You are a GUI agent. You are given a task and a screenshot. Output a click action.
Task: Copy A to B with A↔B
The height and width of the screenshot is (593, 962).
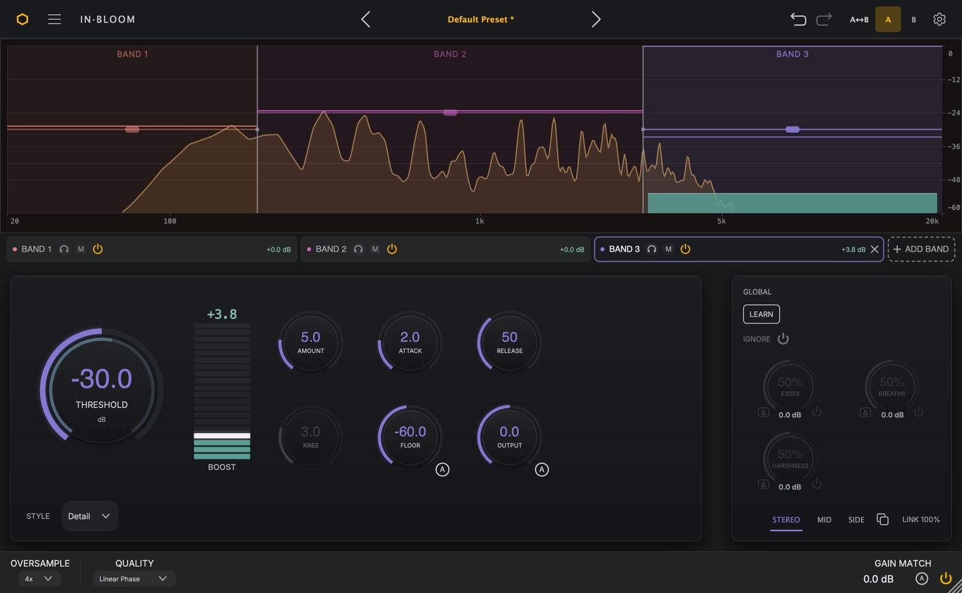[859, 20]
